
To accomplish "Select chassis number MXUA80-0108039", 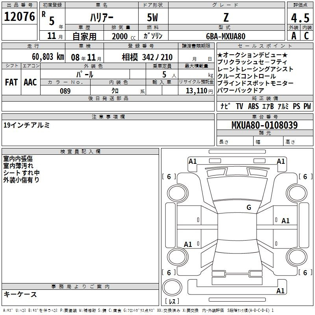I will [264, 125].
